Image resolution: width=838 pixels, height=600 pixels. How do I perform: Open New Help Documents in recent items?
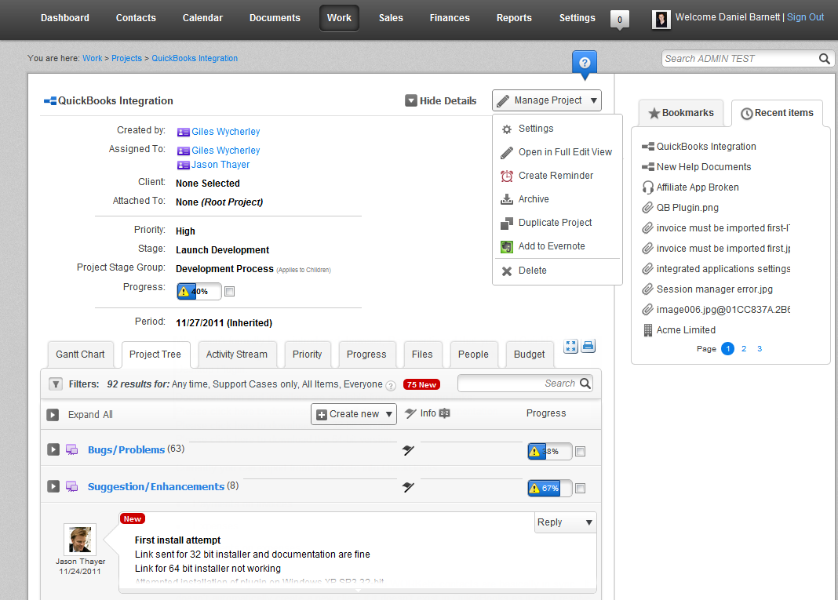[704, 167]
